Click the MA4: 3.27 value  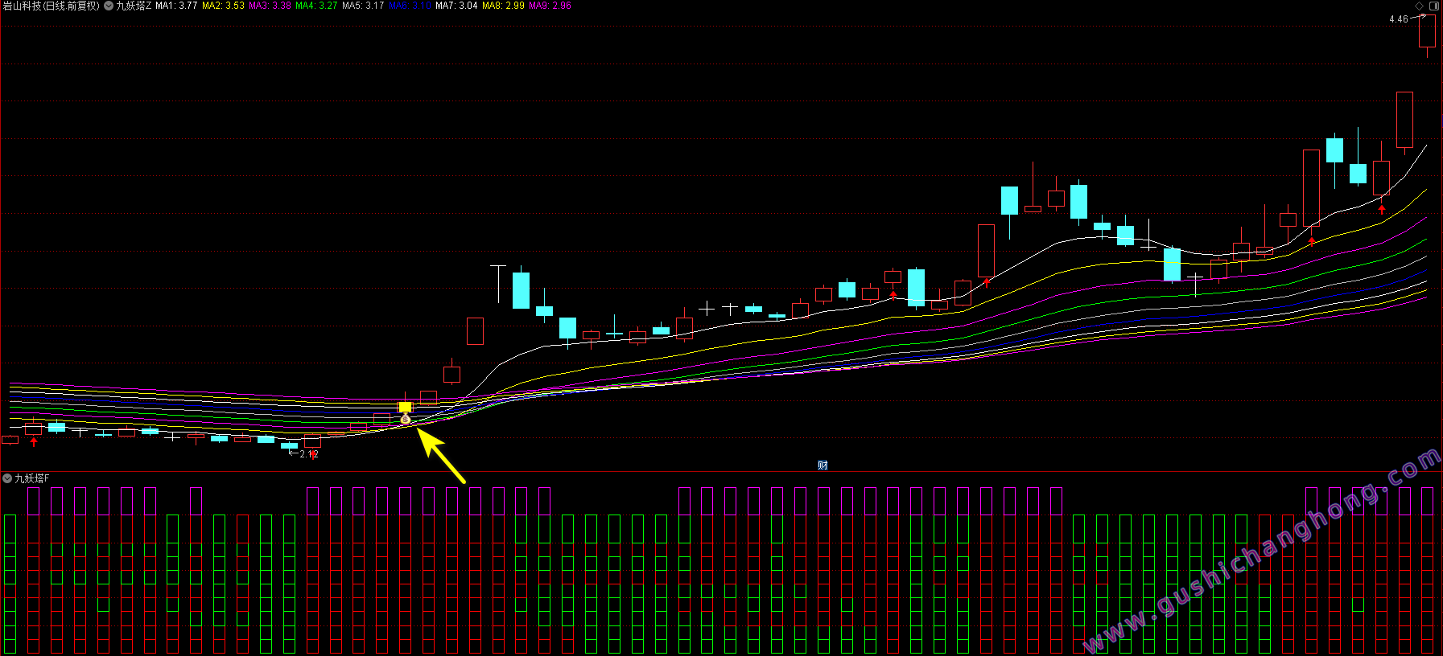tap(316, 6)
